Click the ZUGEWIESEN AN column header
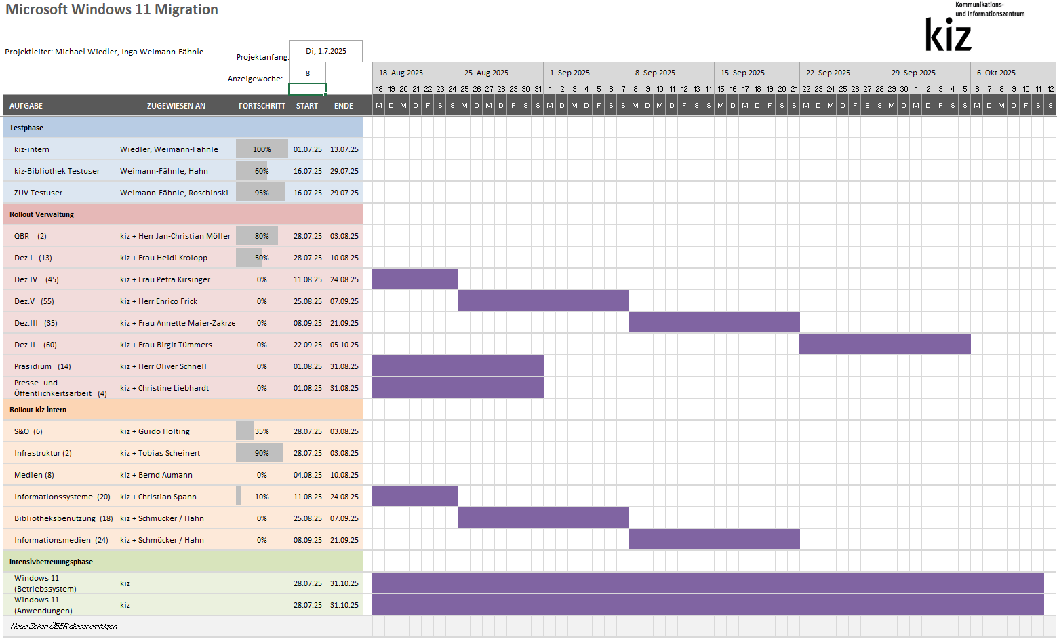The height and width of the screenshot is (639, 1057). click(176, 106)
